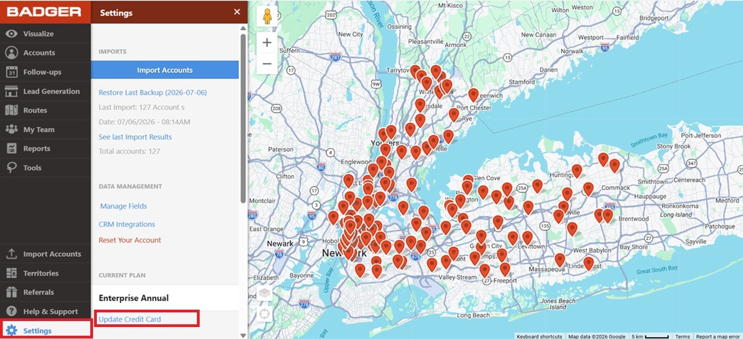Click the IMPORTS section heading

(113, 52)
